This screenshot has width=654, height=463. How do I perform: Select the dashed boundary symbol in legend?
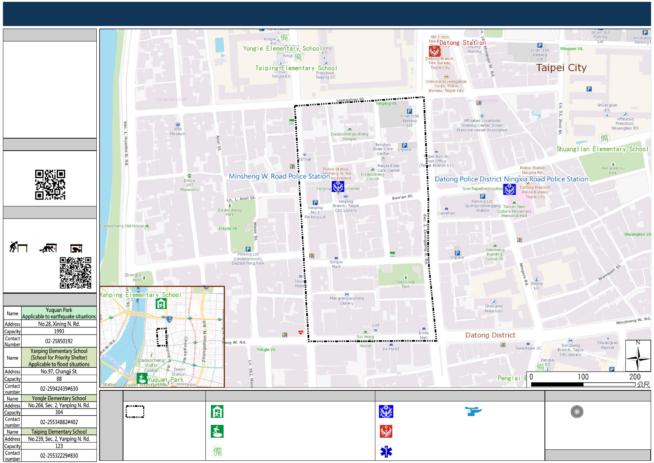[x=135, y=411]
